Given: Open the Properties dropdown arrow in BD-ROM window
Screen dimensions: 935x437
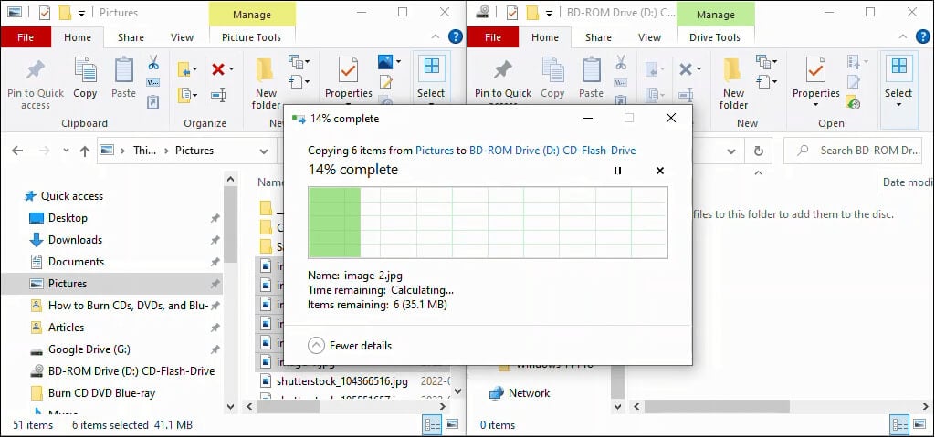Looking at the screenshot, I should pyautogui.click(x=815, y=106).
